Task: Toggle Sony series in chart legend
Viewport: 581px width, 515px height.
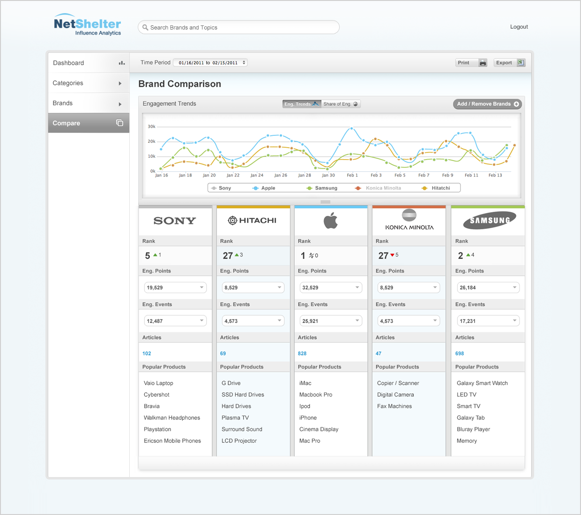Action: pyautogui.click(x=221, y=188)
